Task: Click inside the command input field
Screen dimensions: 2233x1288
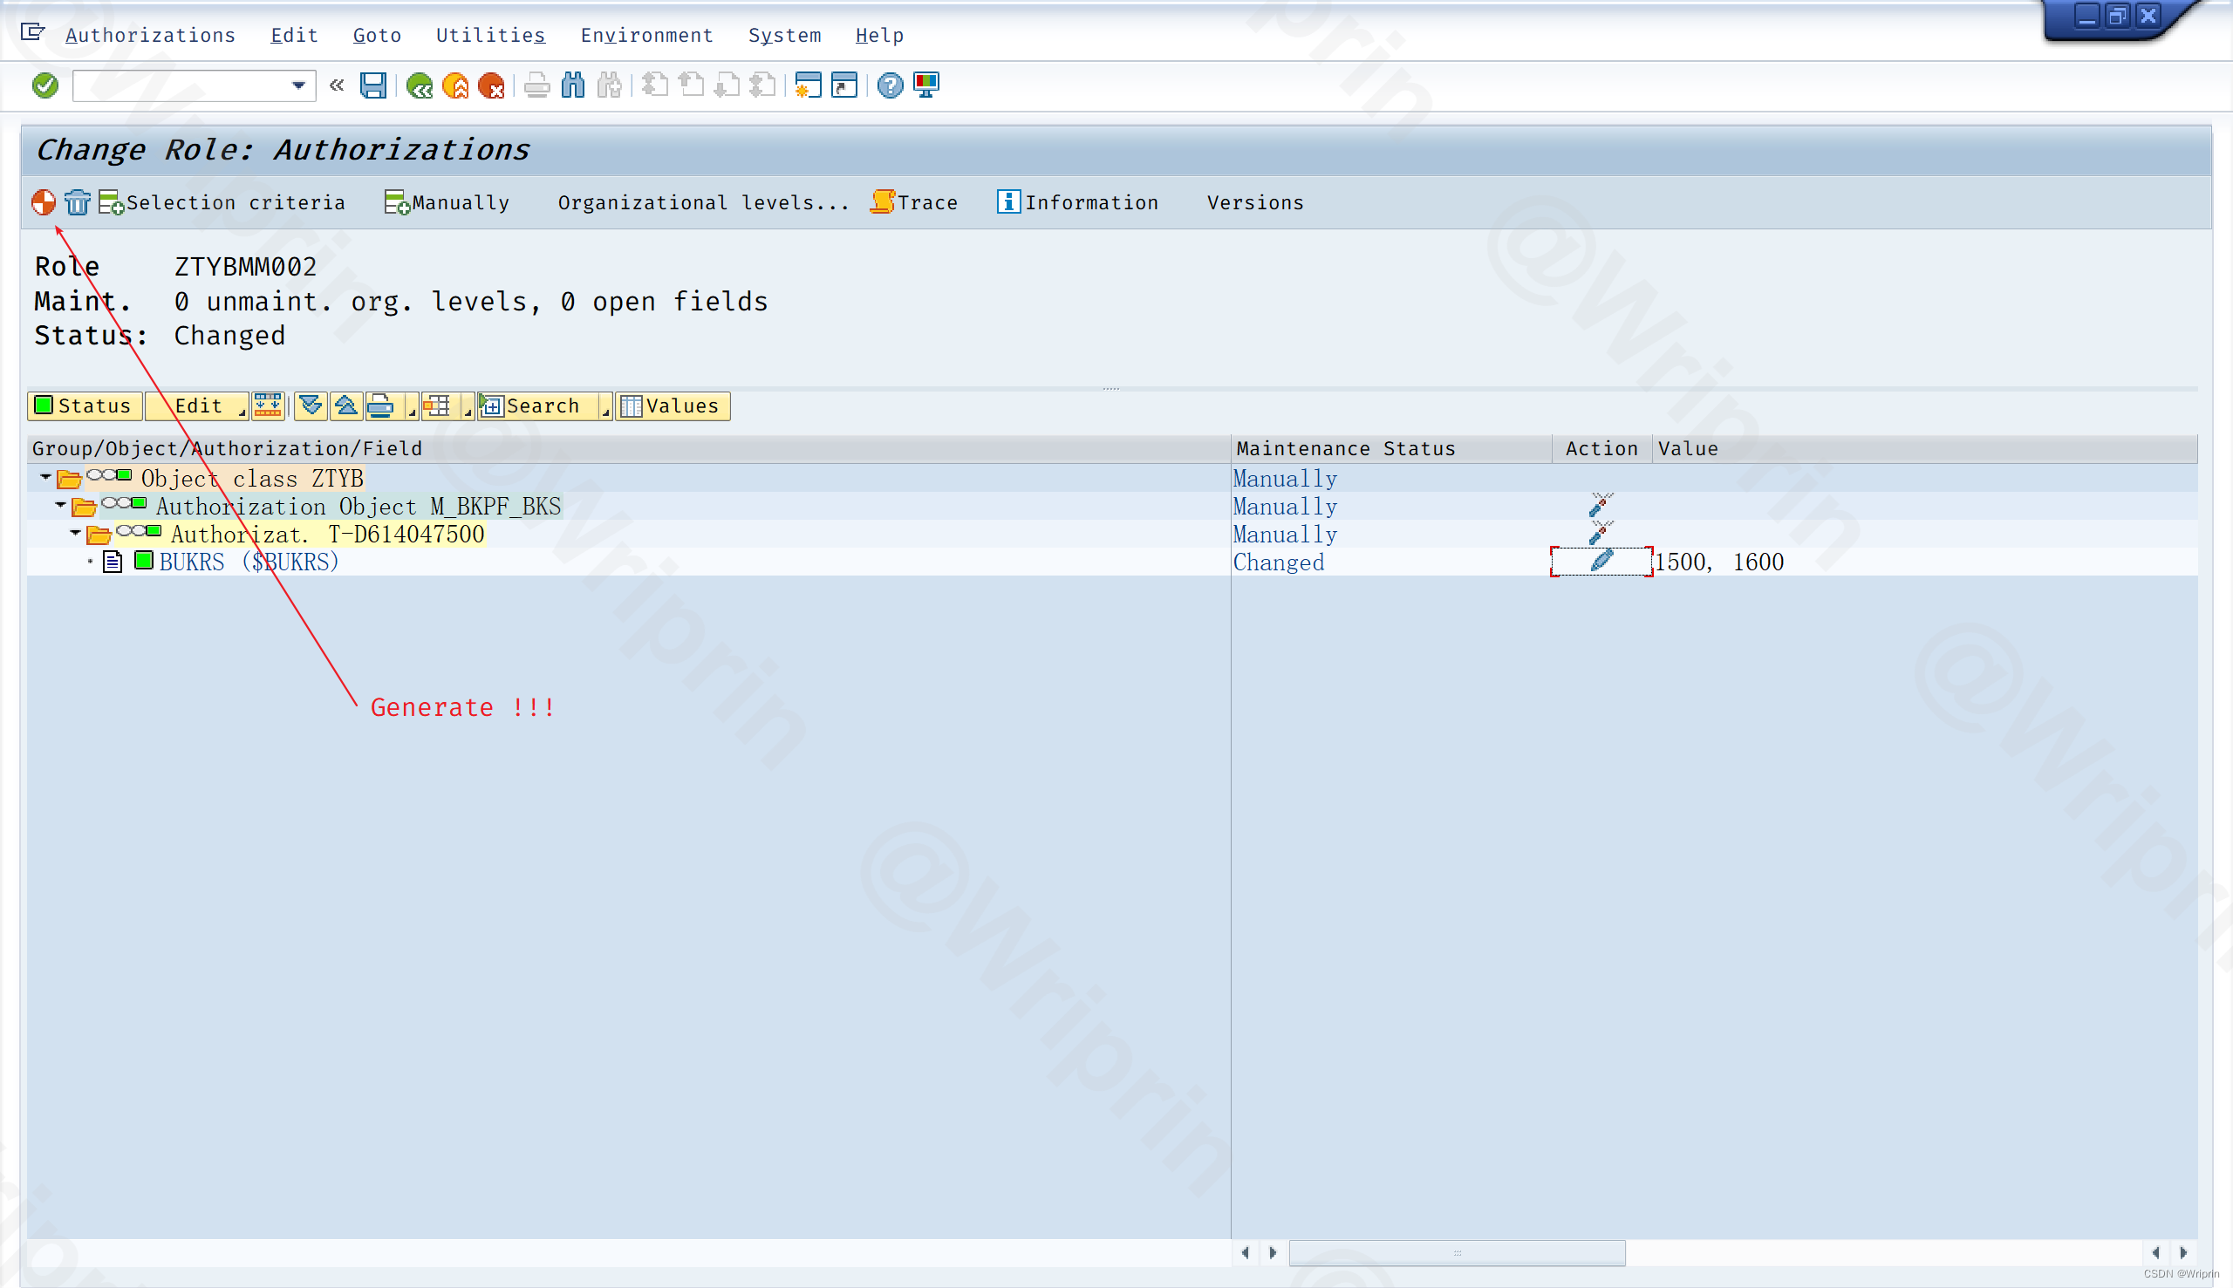Action: click(x=177, y=85)
